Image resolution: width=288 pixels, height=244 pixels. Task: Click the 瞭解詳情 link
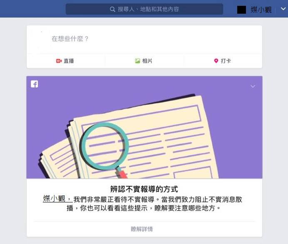pyautogui.click(x=142, y=229)
